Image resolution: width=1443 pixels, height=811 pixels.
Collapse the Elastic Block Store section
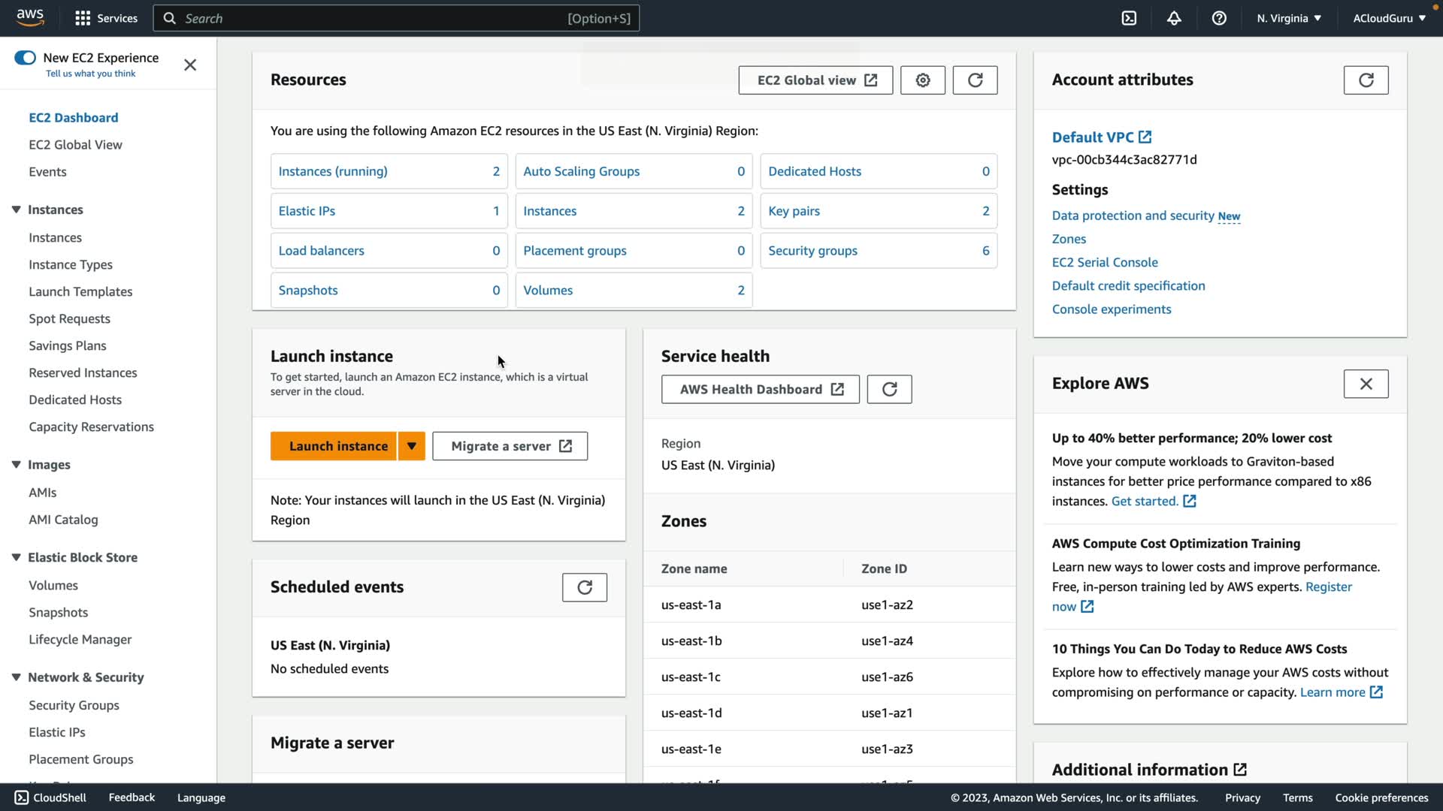click(16, 557)
